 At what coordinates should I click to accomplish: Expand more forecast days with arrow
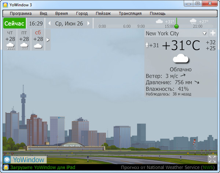pyautogui.click(x=48, y=40)
